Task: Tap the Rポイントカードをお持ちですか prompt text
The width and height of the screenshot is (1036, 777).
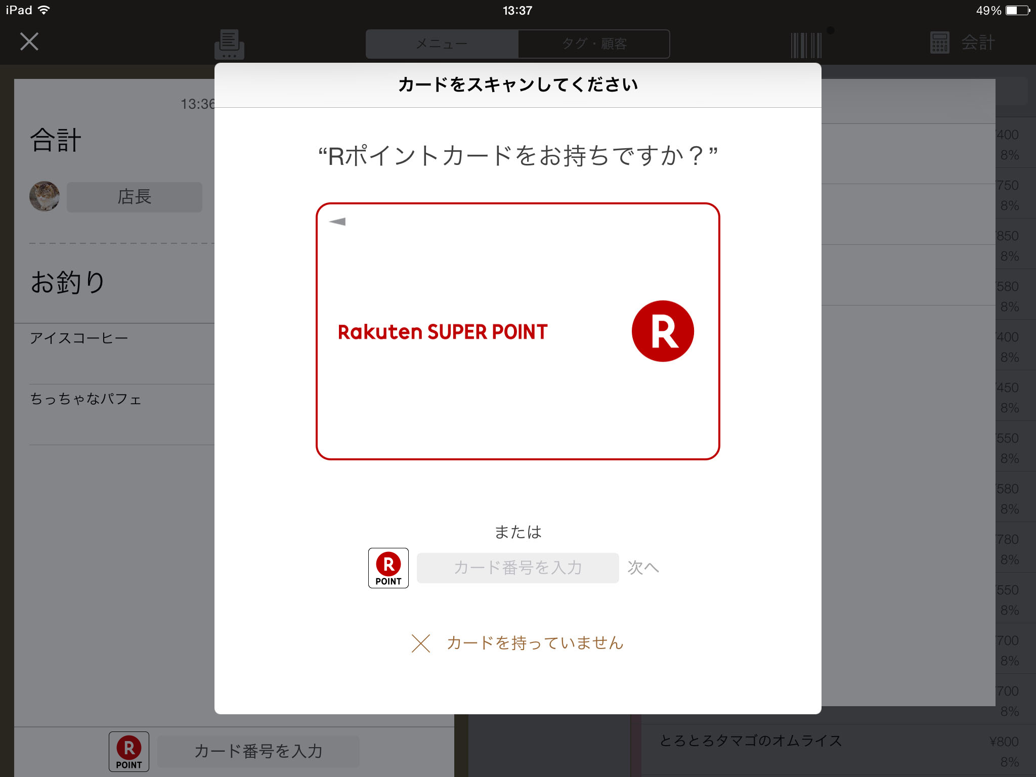Action: pyautogui.click(x=517, y=155)
